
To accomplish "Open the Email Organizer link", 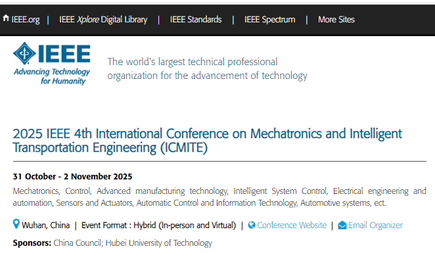I will pyautogui.click(x=375, y=225).
